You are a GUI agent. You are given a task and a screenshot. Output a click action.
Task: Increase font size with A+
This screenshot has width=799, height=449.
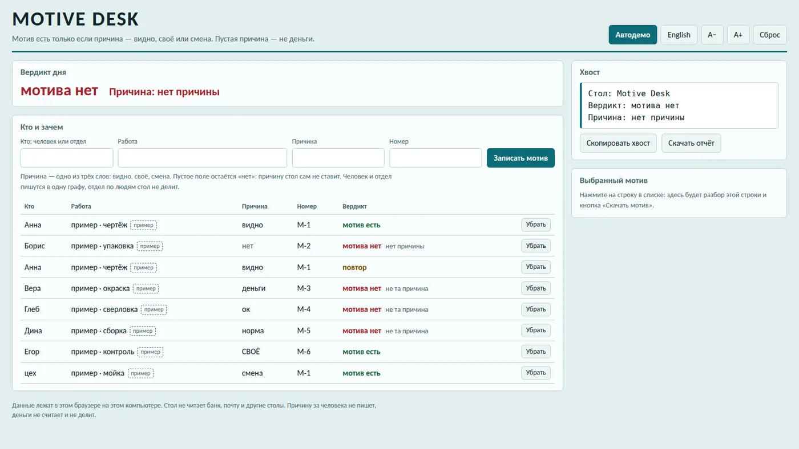(x=738, y=35)
